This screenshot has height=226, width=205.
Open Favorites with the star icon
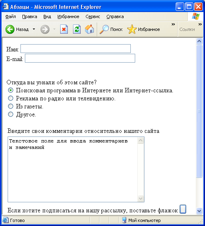pyautogui.click(x=132, y=29)
